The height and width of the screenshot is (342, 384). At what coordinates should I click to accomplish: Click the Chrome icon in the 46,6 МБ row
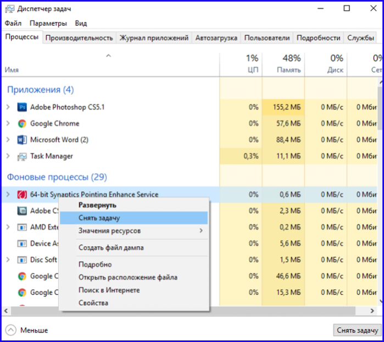(22, 277)
